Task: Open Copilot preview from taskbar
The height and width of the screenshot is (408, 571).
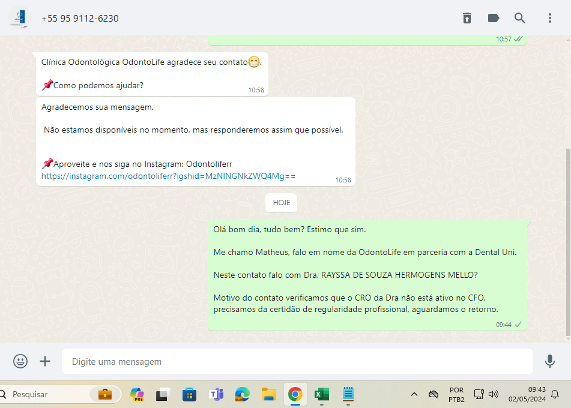Action: pyautogui.click(x=137, y=394)
